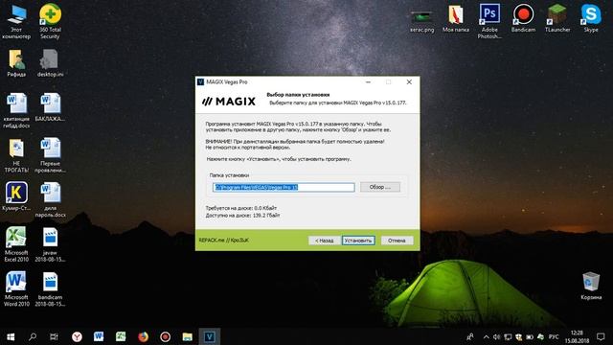Select the serac.png image file icon
The image size is (613, 345).
421,21
